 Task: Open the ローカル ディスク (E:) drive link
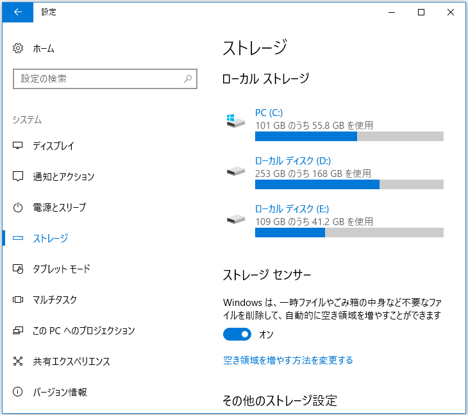pos(292,209)
